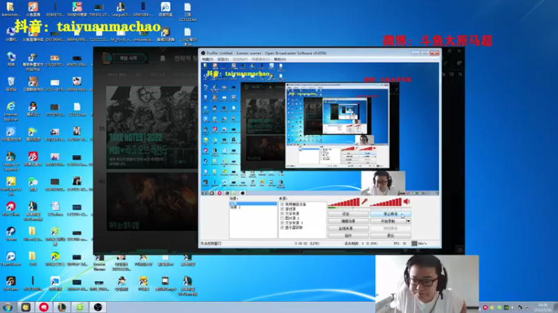The image size is (558, 313).
Task: Click the system tray clock
Action: (543, 307)
